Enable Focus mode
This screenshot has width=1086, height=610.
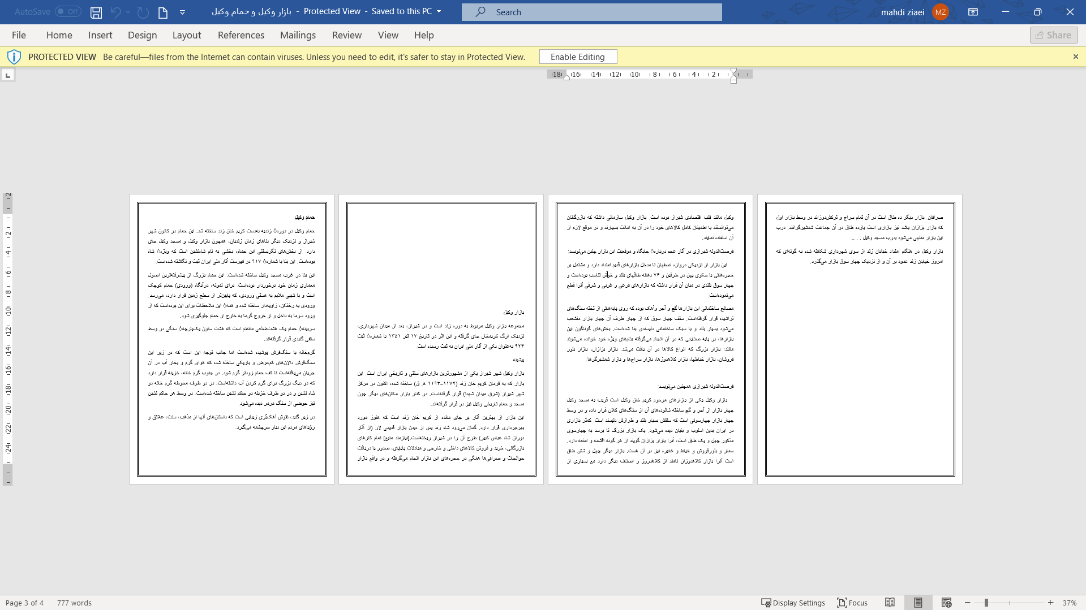[852, 603]
